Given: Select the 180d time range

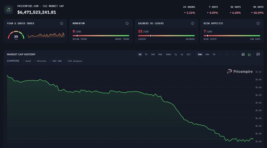Looking at the screenshot, I should [168, 54].
